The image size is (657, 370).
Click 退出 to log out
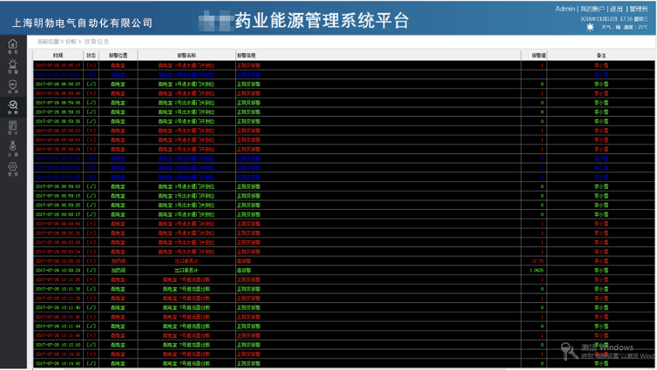pyautogui.click(x=617, y=9)
